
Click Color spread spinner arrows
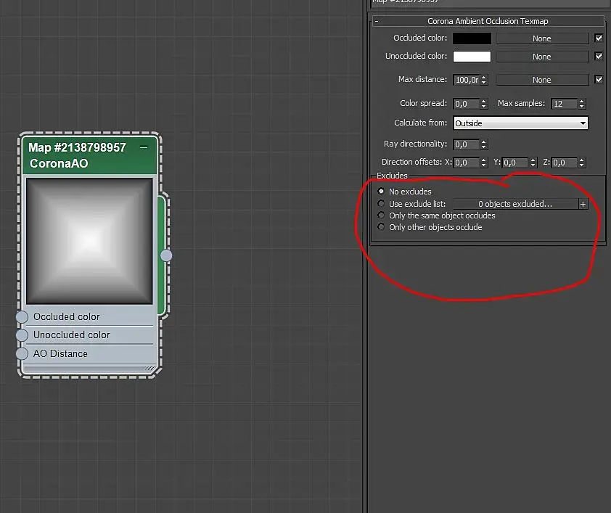click(x=483, y=104)
